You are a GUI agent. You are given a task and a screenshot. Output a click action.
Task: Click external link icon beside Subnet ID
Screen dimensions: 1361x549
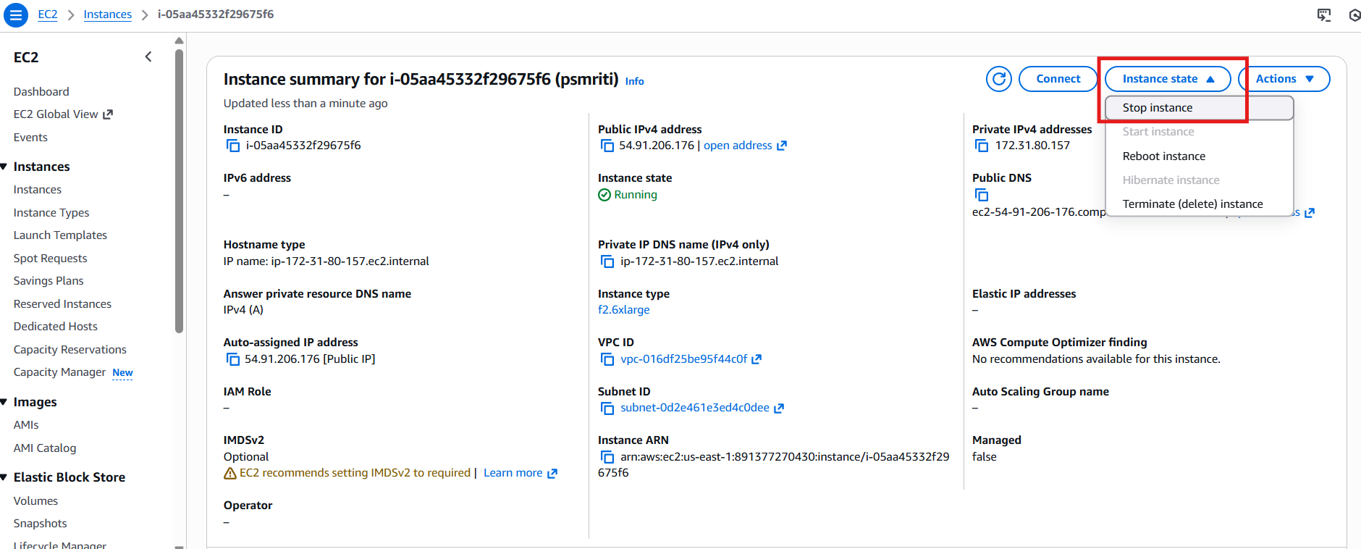point(779,408)
